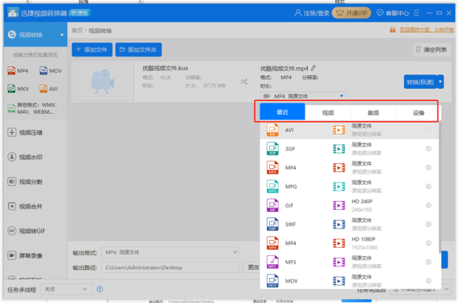Open the 任务完成后 action dropdown
The width and height of the screenshot is (459, 303).
420,289
